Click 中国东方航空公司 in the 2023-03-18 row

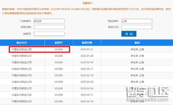coord(22,101)
